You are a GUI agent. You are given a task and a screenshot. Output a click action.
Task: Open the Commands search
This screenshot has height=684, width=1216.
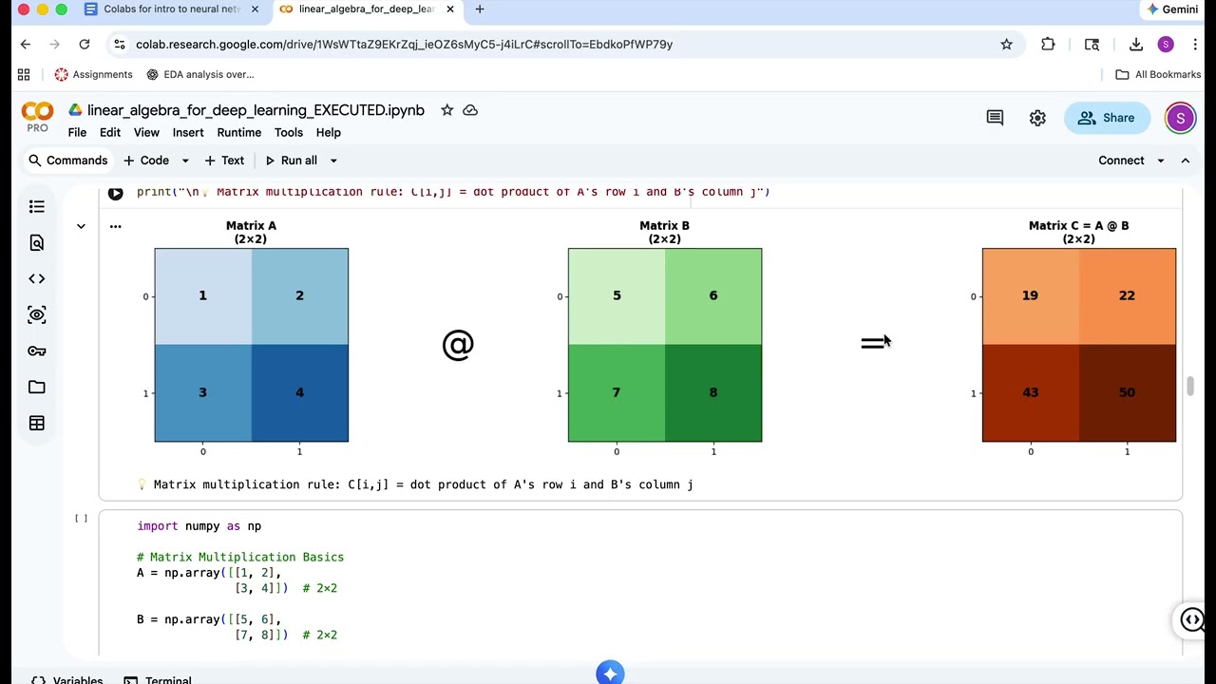click(67, 161)
